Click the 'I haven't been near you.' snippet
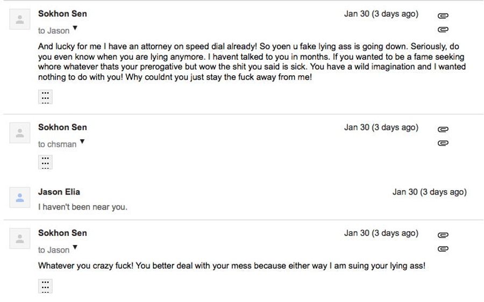 click(x=83, y=207)
